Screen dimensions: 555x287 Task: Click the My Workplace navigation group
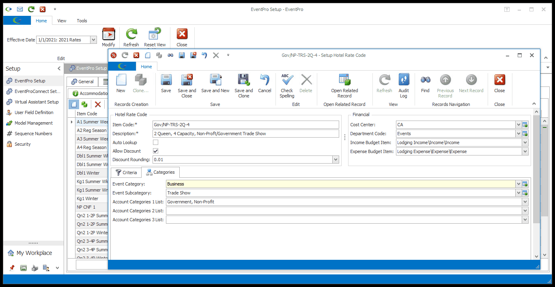(x=33, y=253)
